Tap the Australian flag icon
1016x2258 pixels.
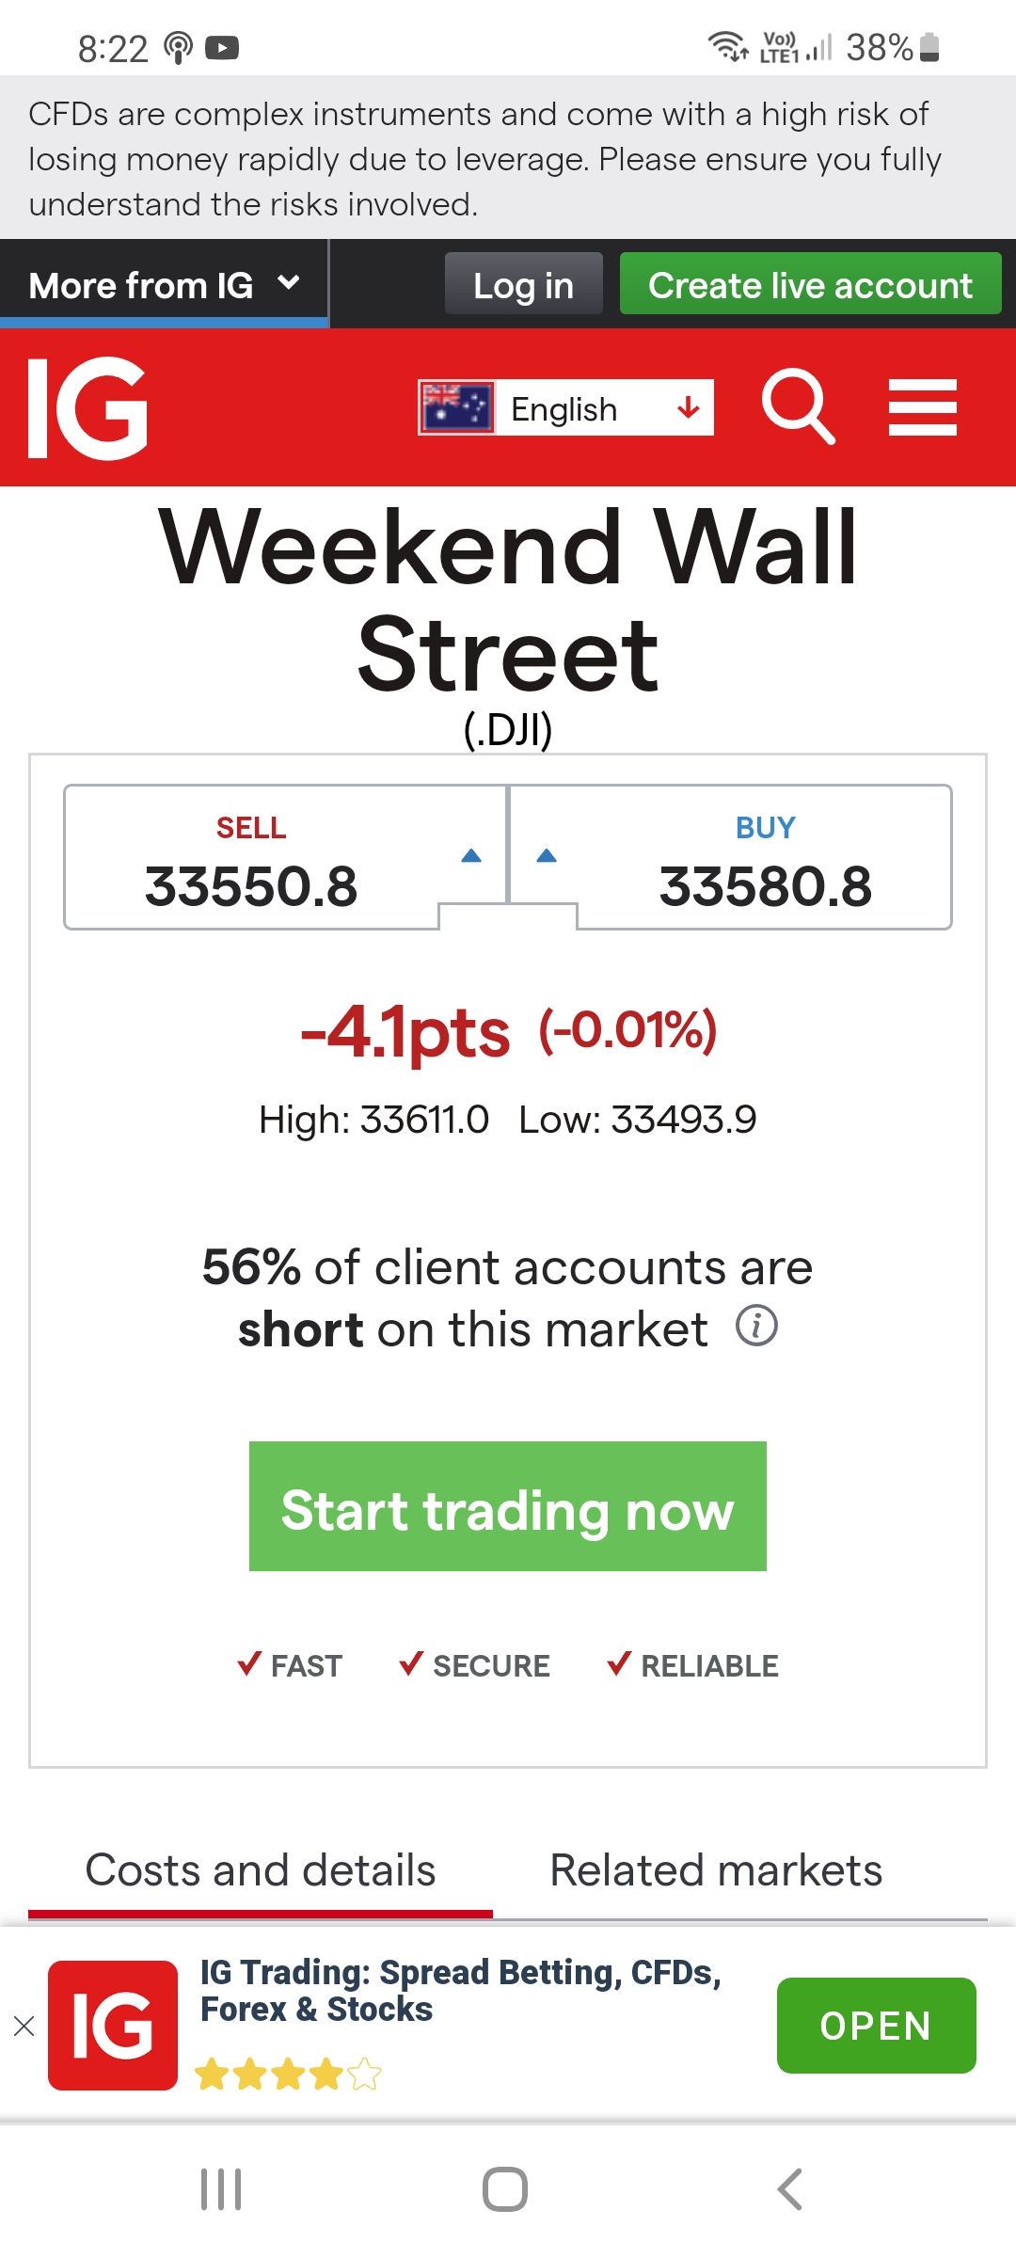(457, 407)
